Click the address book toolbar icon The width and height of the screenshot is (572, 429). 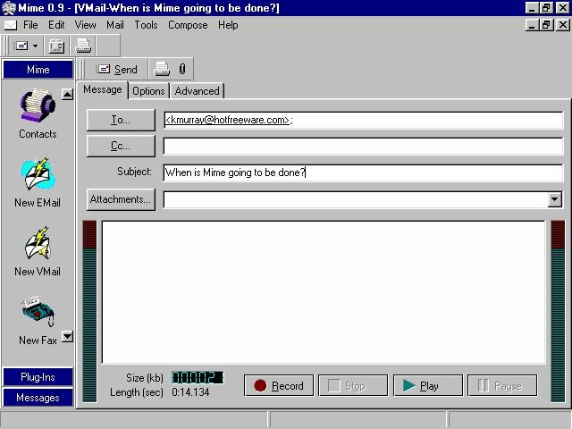[56, 46]
